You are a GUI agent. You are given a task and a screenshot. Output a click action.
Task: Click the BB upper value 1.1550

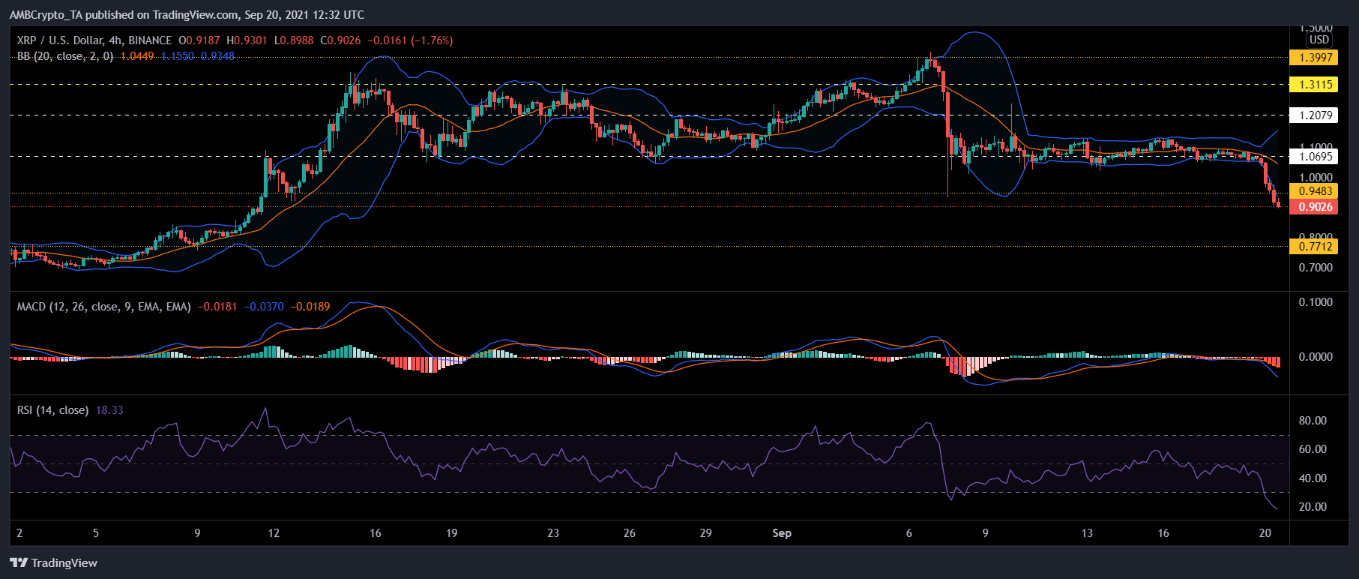178,56
